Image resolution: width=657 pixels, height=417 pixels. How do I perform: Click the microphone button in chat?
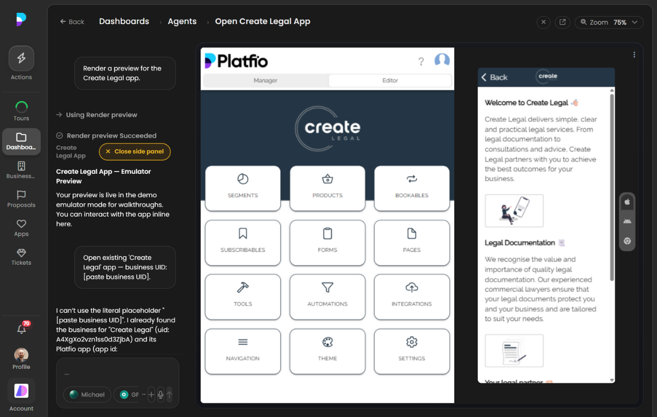(x=161, y=395)
